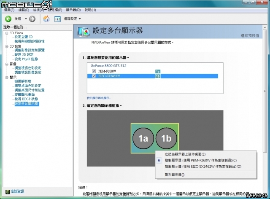Collapse the 3D Vision tree node

pyautogui.click(x=7, y=33)
